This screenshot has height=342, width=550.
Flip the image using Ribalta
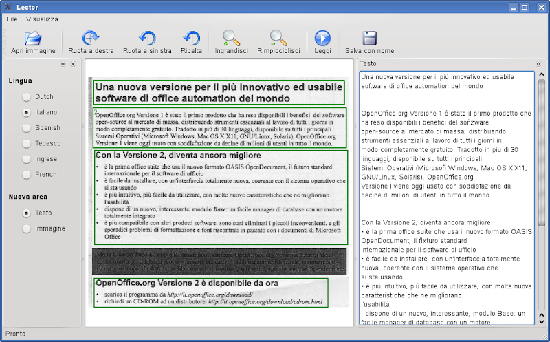point(192,39)
